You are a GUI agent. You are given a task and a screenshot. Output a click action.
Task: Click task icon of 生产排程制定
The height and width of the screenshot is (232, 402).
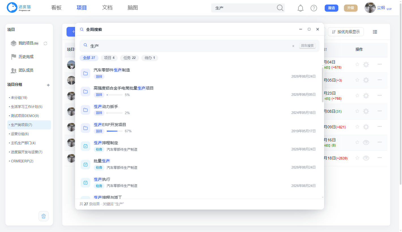coord(85,146)
